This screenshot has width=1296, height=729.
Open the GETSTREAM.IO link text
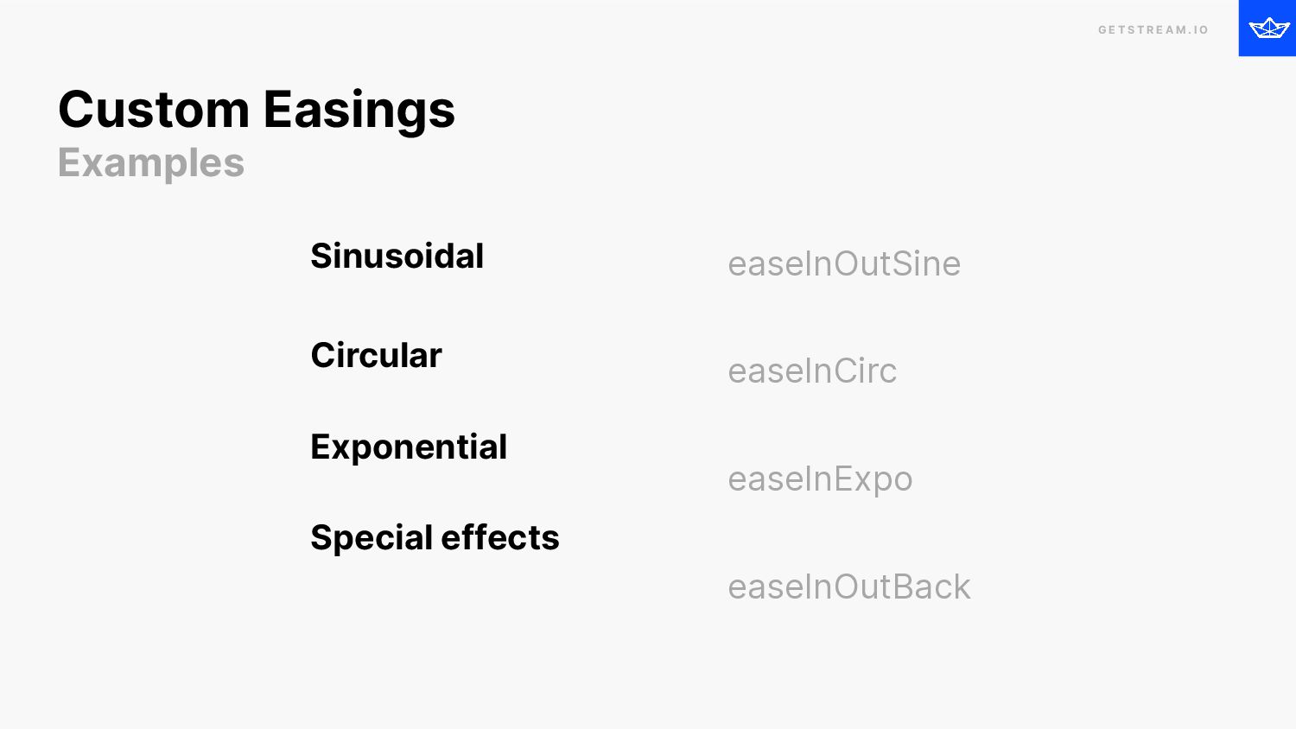click(1153, 30)
